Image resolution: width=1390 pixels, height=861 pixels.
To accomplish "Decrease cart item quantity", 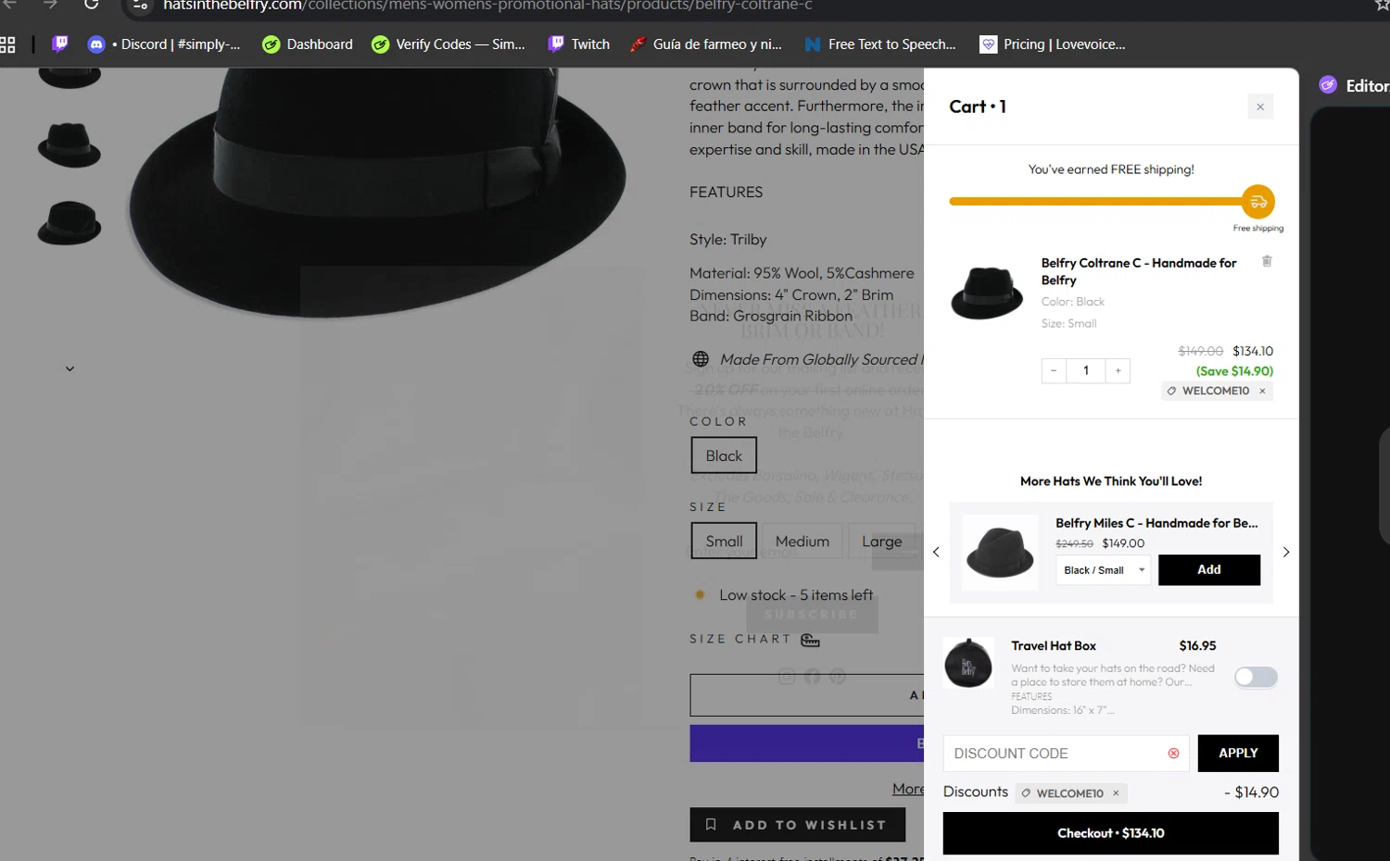I will coord(1054,370).
